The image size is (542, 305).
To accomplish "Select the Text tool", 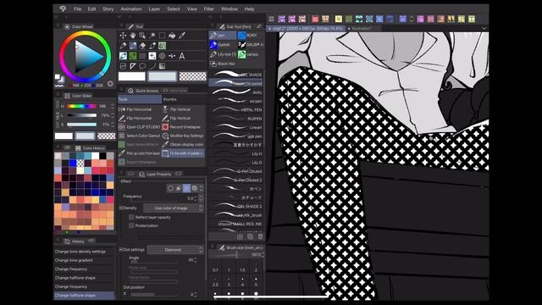I will tap(182, 56).
